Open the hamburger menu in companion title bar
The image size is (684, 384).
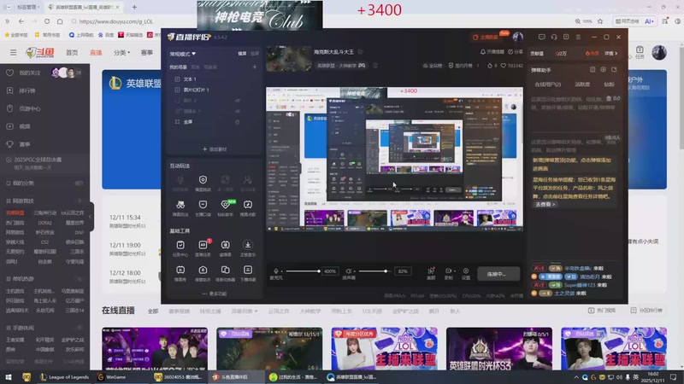[x=578, y=37]
